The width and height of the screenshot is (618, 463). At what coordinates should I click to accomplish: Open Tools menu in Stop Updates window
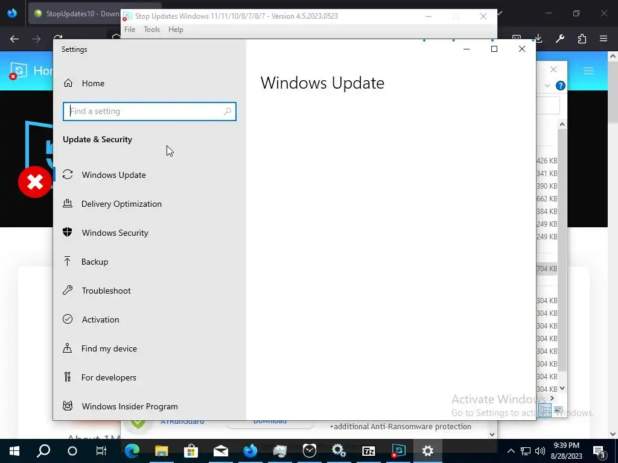pos(151,30)
